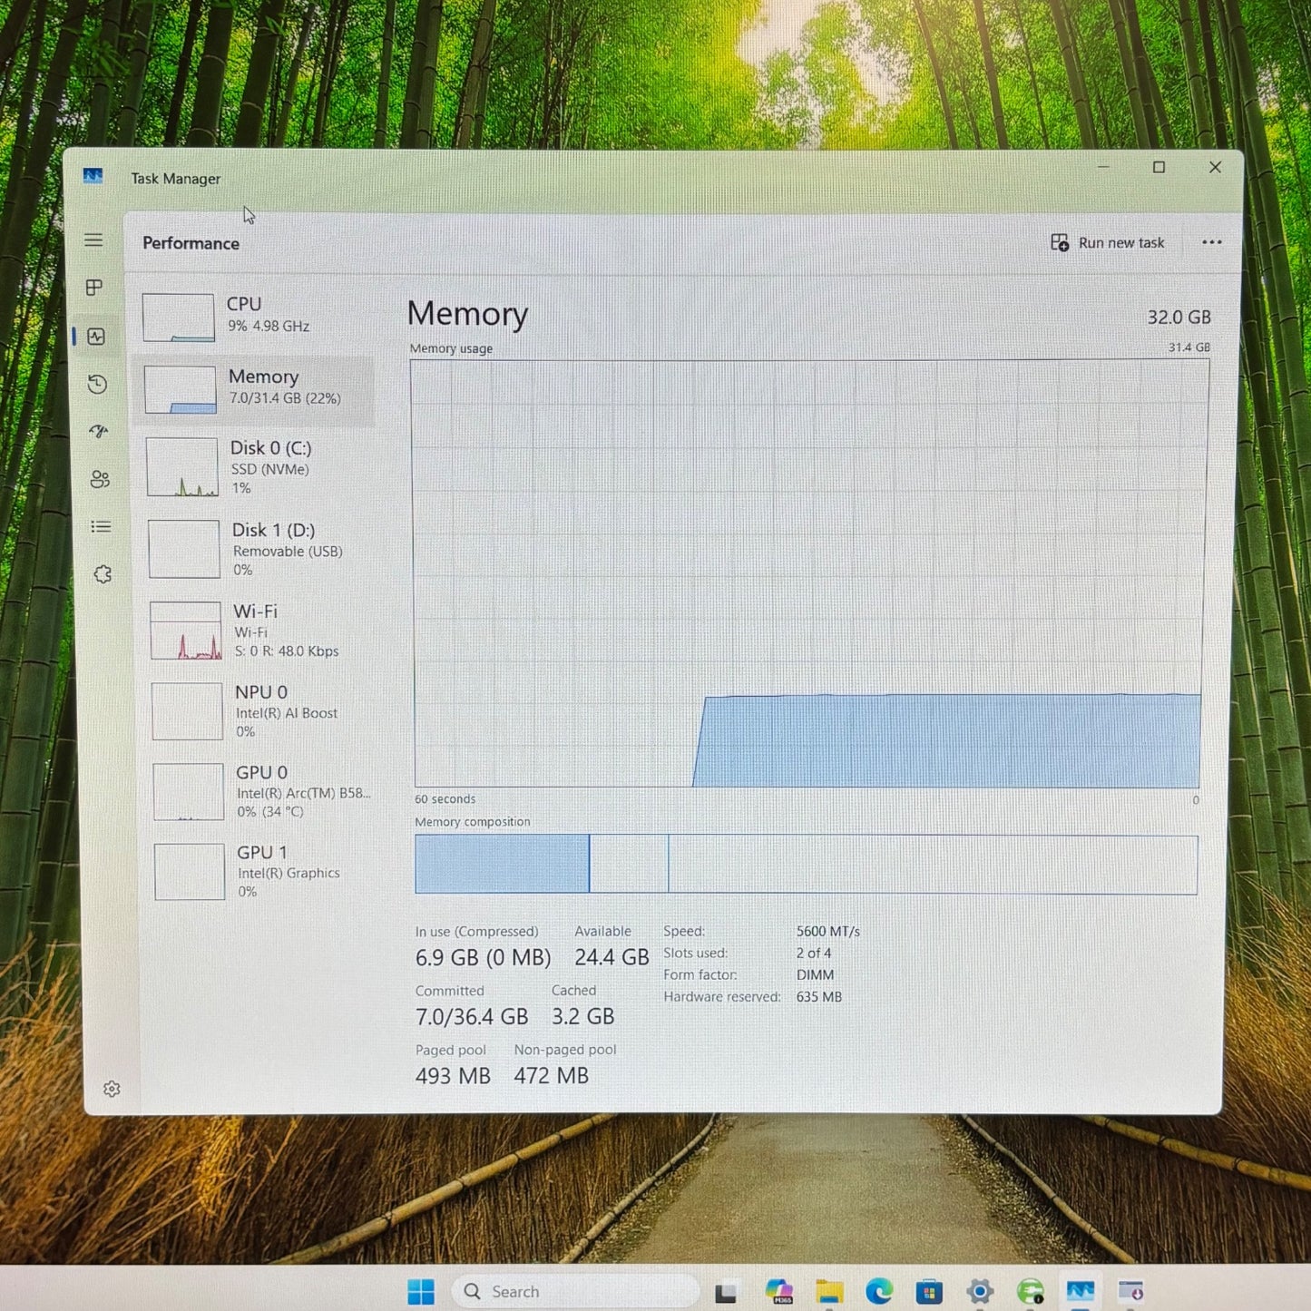Open Task Manager settings gear
1311x1311 pixels.
(x=112, y=1089)
